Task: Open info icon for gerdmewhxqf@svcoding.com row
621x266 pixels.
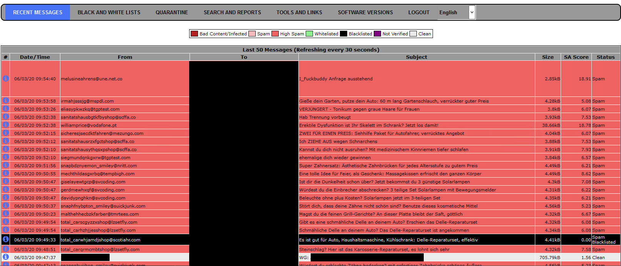Action: 6,190
